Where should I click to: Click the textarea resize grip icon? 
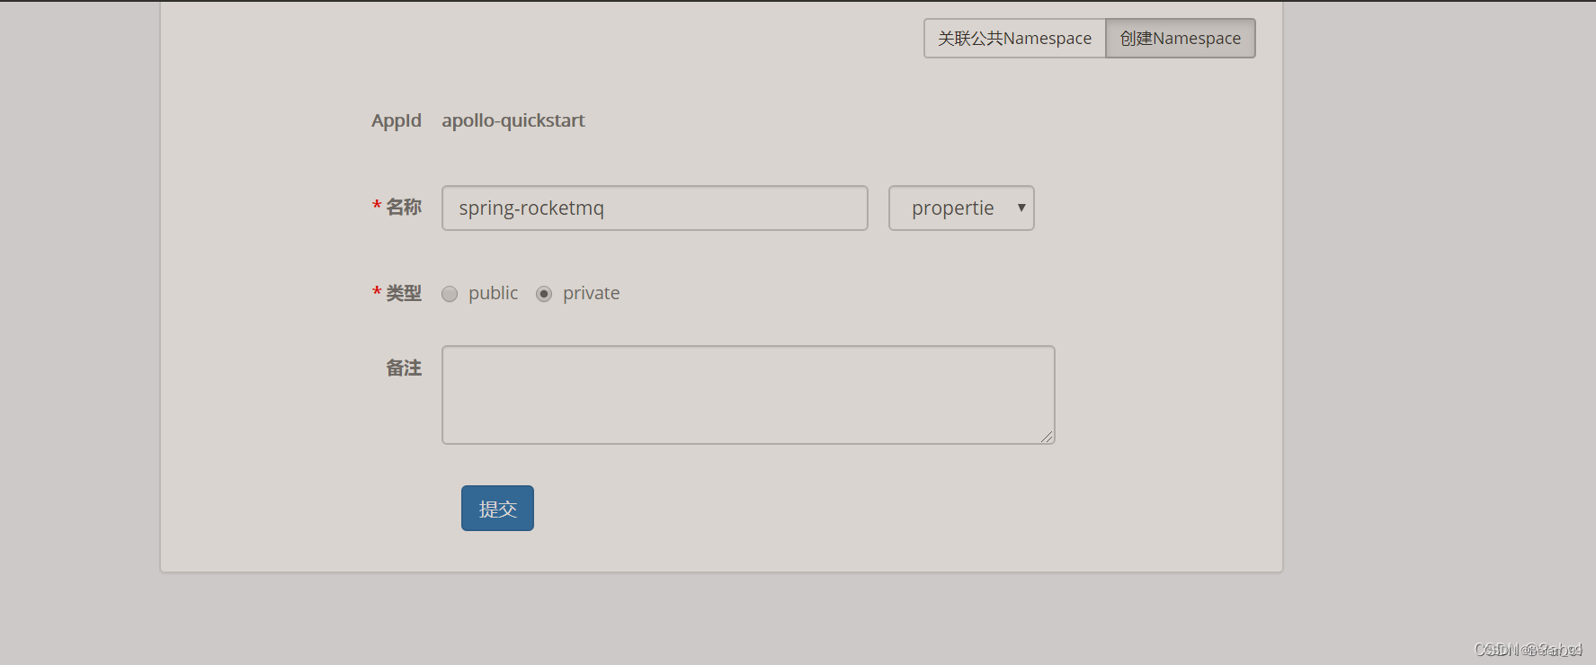1047,437
